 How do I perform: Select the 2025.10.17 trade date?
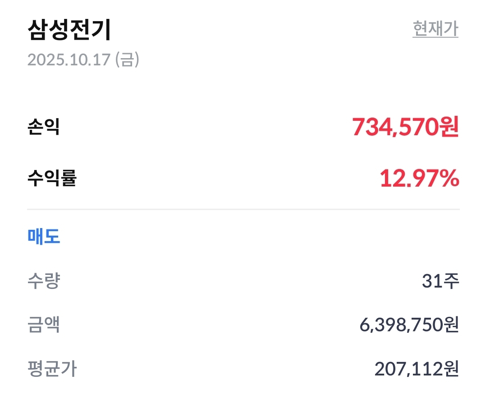click(x=69, y=59)
